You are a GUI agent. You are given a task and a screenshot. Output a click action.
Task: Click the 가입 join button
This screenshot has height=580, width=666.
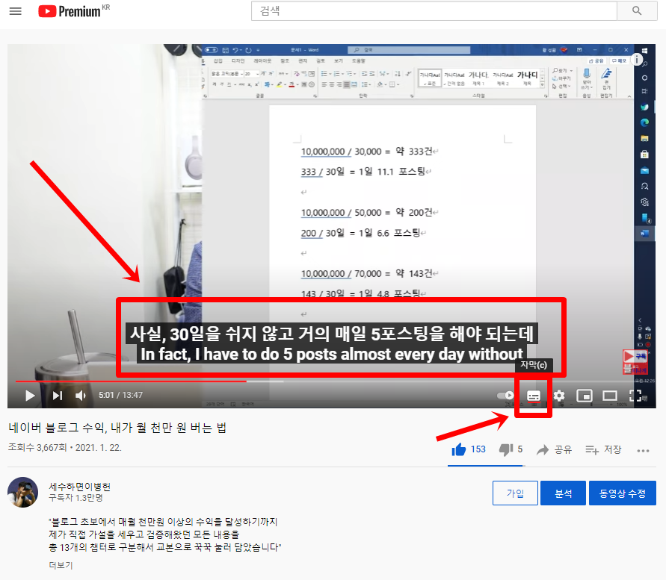515,493
